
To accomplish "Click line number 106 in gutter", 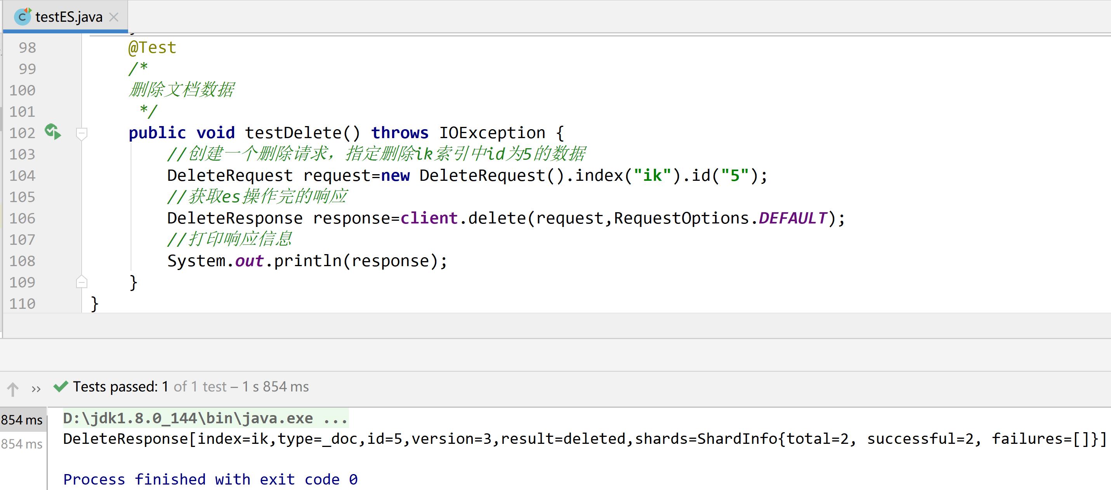I will tap(23, 218).
